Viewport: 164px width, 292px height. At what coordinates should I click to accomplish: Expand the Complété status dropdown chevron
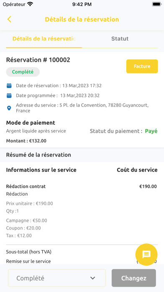point(92,278)
